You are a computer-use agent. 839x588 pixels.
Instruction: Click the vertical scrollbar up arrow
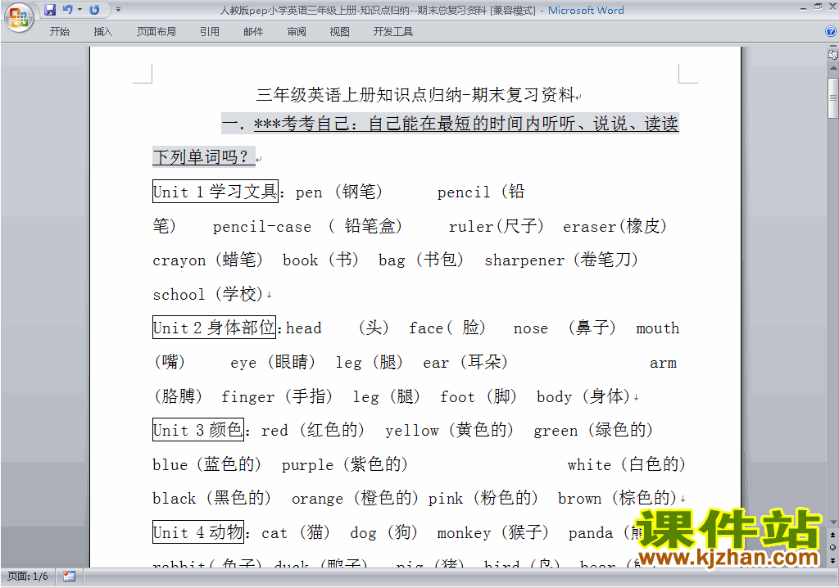point(833,69)
